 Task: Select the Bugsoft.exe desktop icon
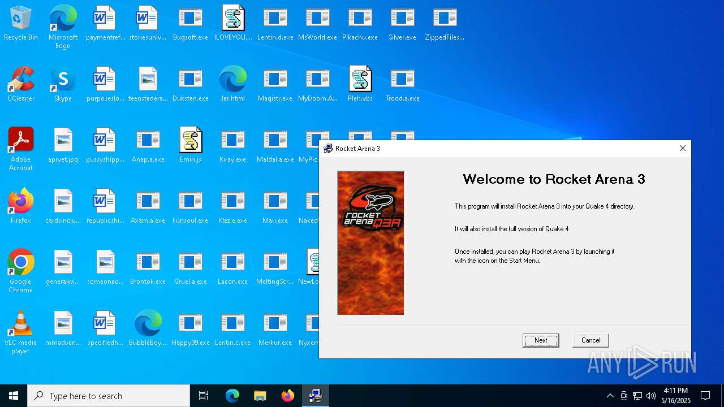[x=190, y=23]
